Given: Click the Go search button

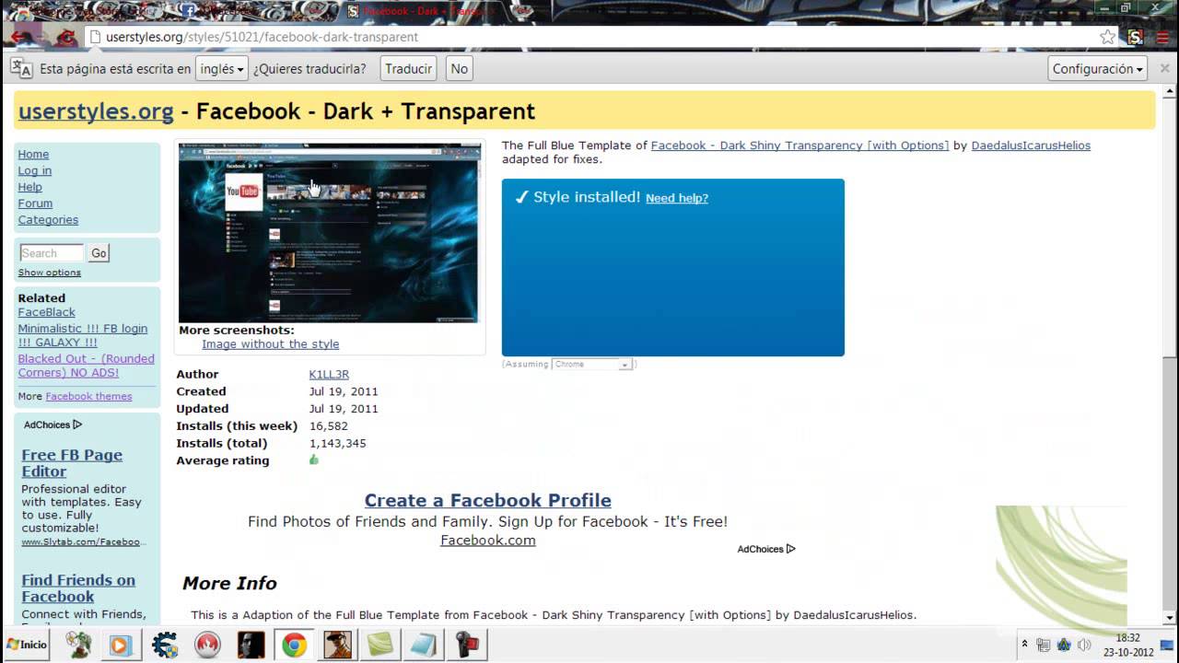Looking at the screenshot, I should (x=99, y=253).
